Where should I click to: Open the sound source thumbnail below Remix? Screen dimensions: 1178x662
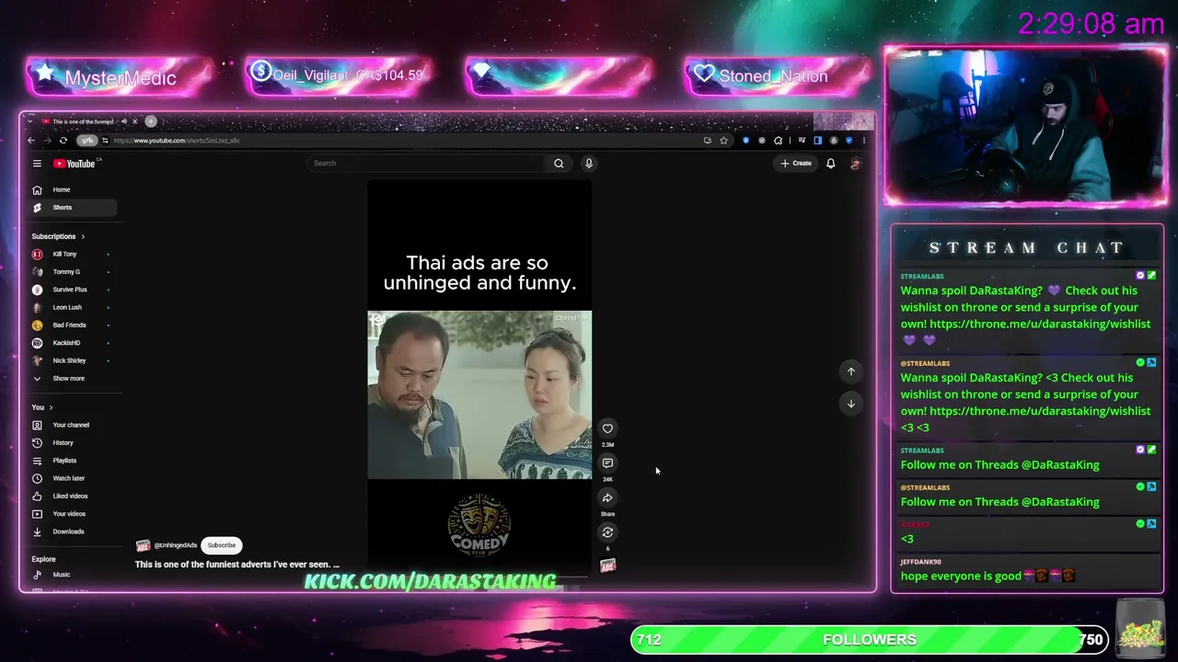coord(607,565)
